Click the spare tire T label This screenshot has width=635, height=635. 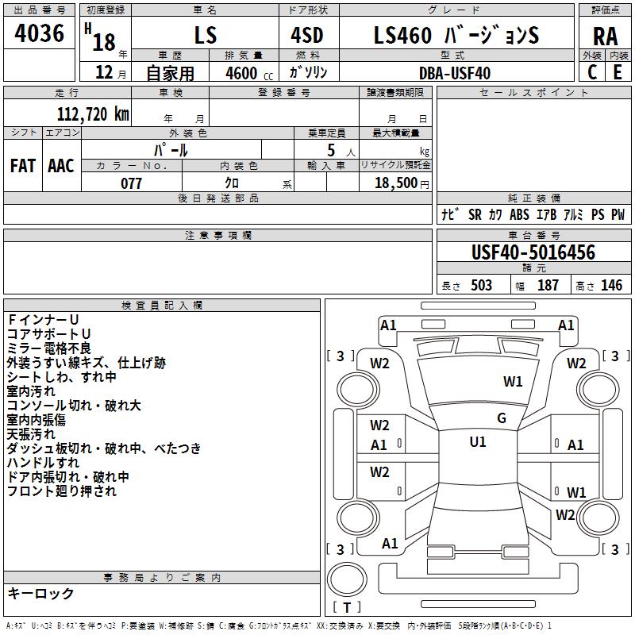coord(347,607)
